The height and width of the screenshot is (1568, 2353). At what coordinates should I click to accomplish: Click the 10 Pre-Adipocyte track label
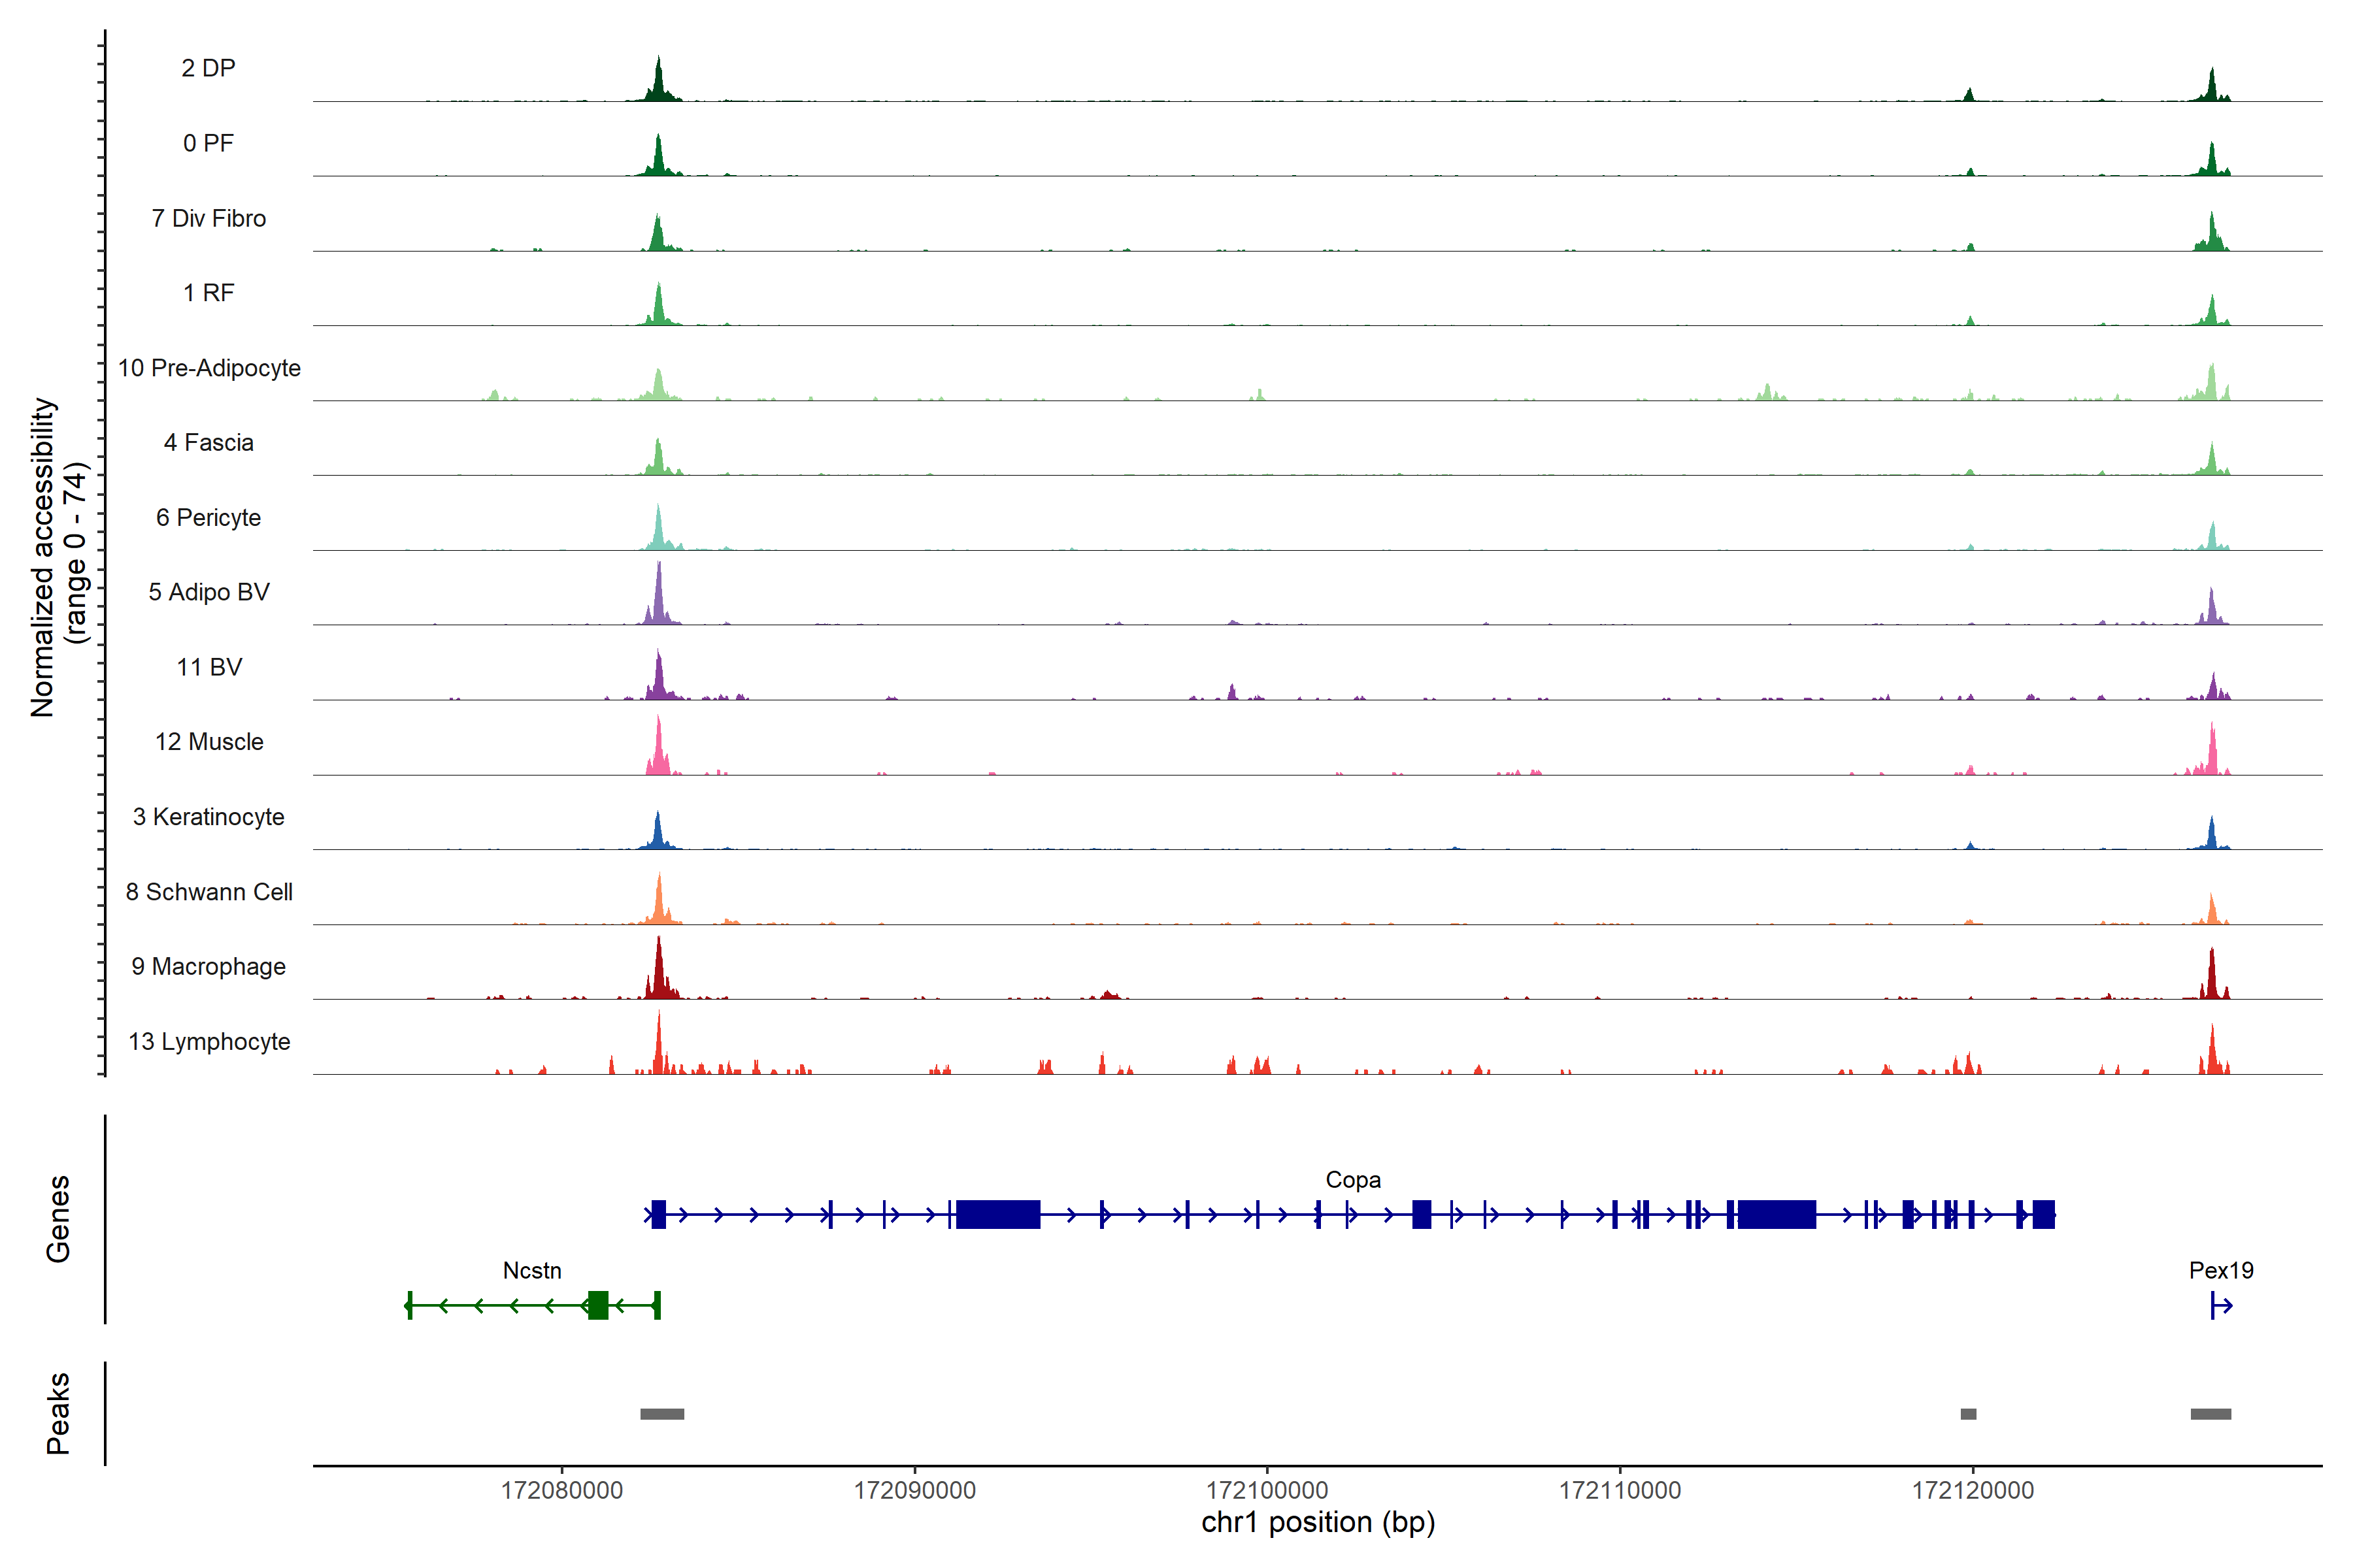point(209,368)
